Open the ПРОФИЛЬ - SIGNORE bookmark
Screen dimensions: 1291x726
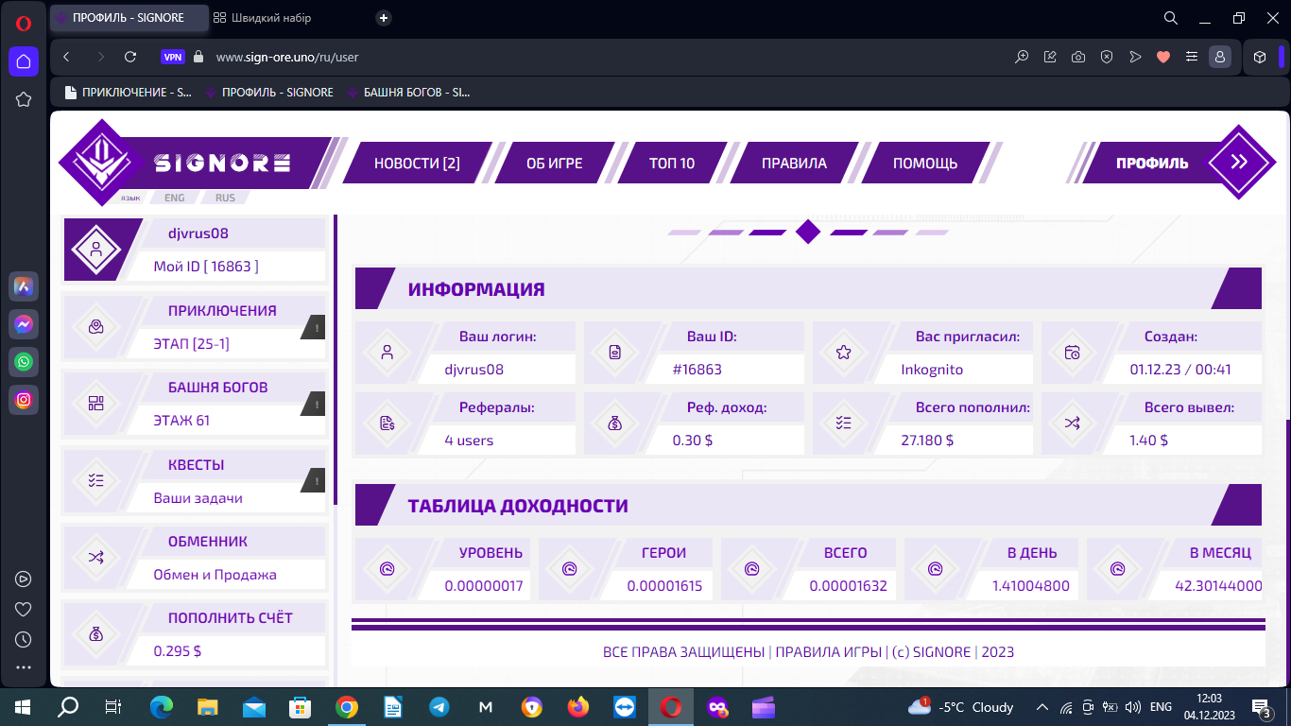coord(267,93)
